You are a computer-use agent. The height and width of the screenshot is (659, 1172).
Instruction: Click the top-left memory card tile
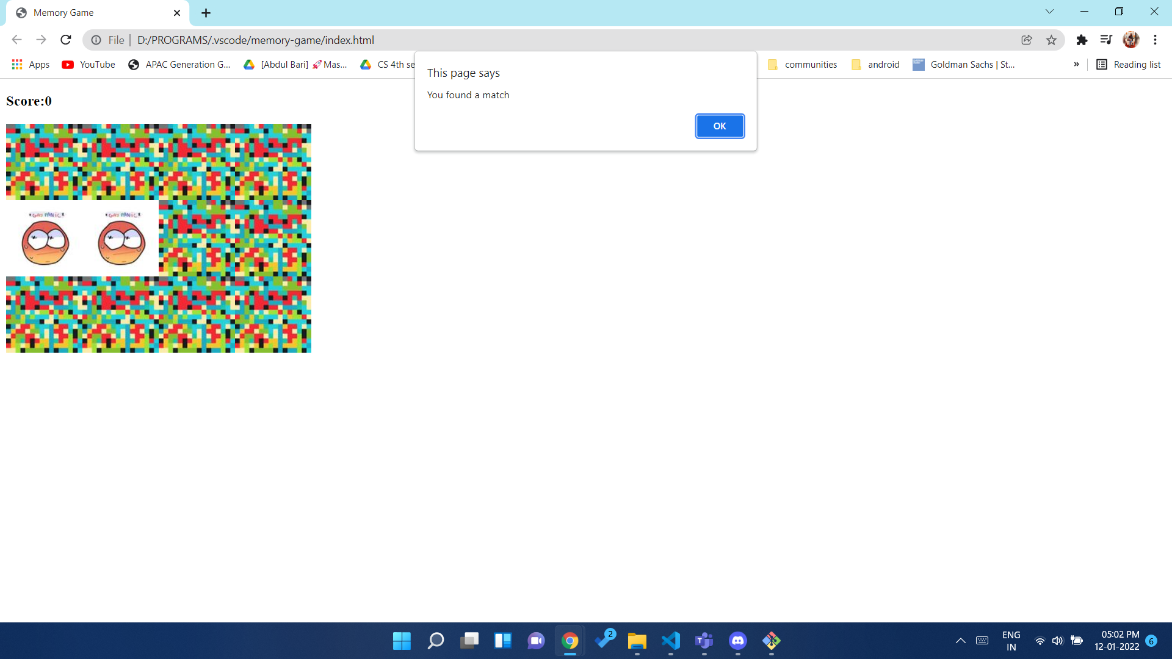pyautogui.click(x=44, y=162)
